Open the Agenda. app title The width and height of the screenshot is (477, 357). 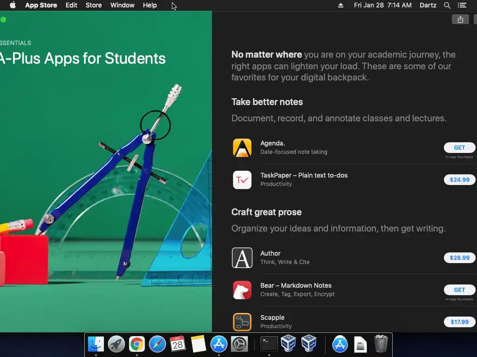point(273,143)
